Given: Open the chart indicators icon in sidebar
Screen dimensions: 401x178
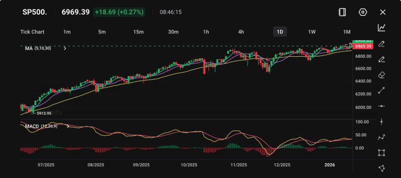Looking at the screenshot, I should [381, 28].
